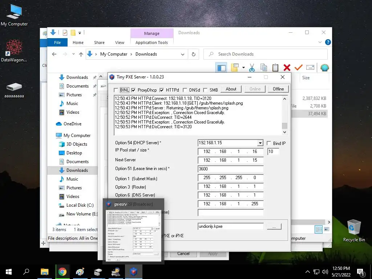Click the folder options icon in Explorer toolbar

click(235, 68)
